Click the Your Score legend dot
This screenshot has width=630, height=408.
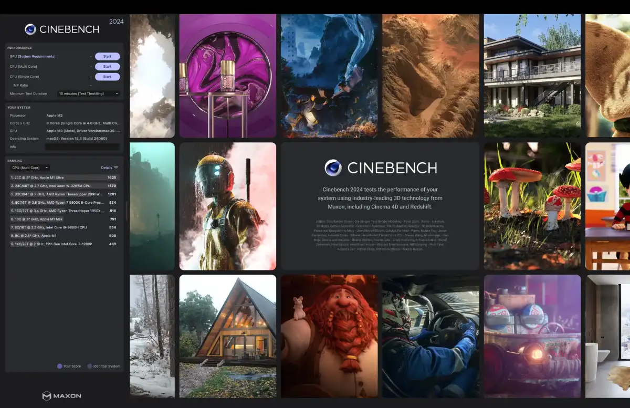click(x=59, y=366)
